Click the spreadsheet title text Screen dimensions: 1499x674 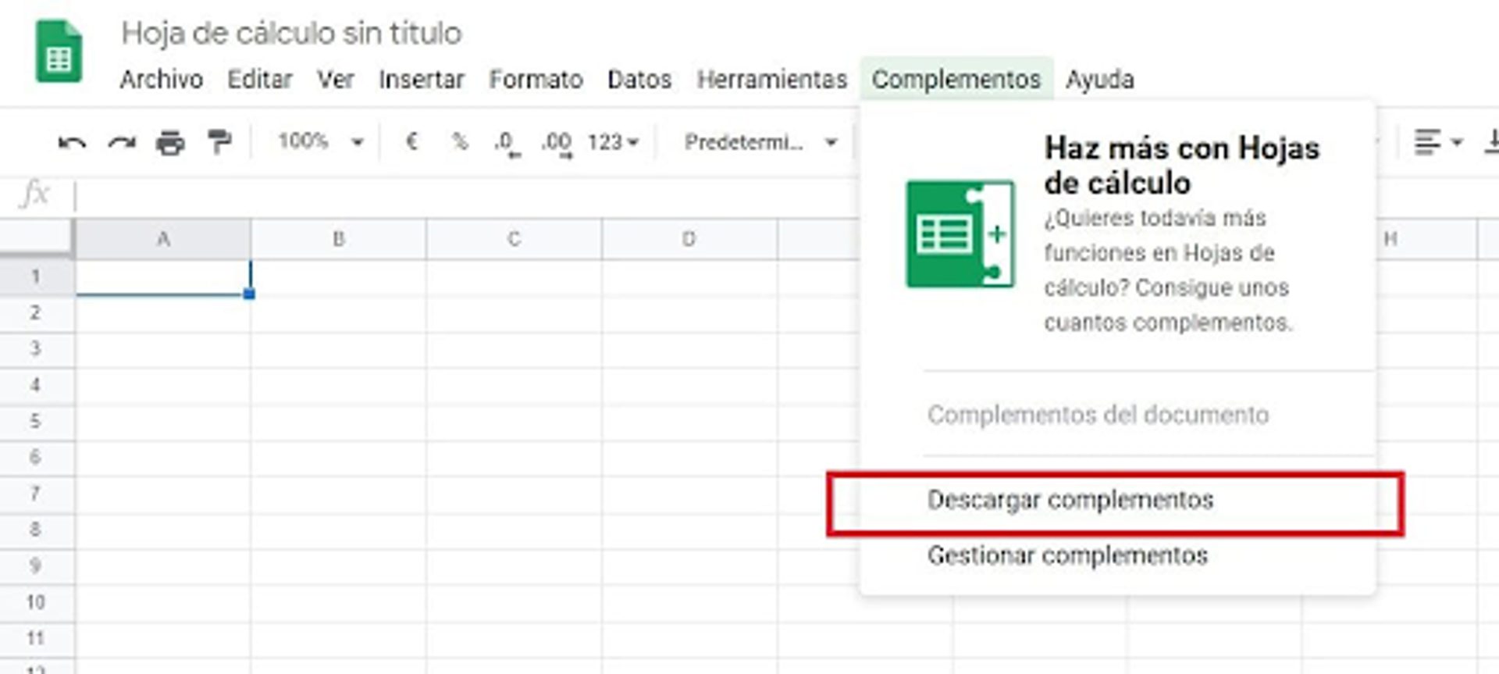pos(291,34)
